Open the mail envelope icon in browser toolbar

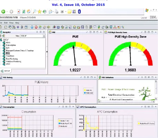[x=50, y=12]
